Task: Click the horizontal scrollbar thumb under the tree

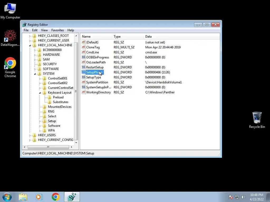Action: [48, 147]
